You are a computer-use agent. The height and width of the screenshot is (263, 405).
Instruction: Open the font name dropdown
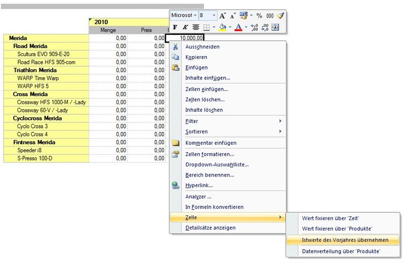tap(195, 16)
